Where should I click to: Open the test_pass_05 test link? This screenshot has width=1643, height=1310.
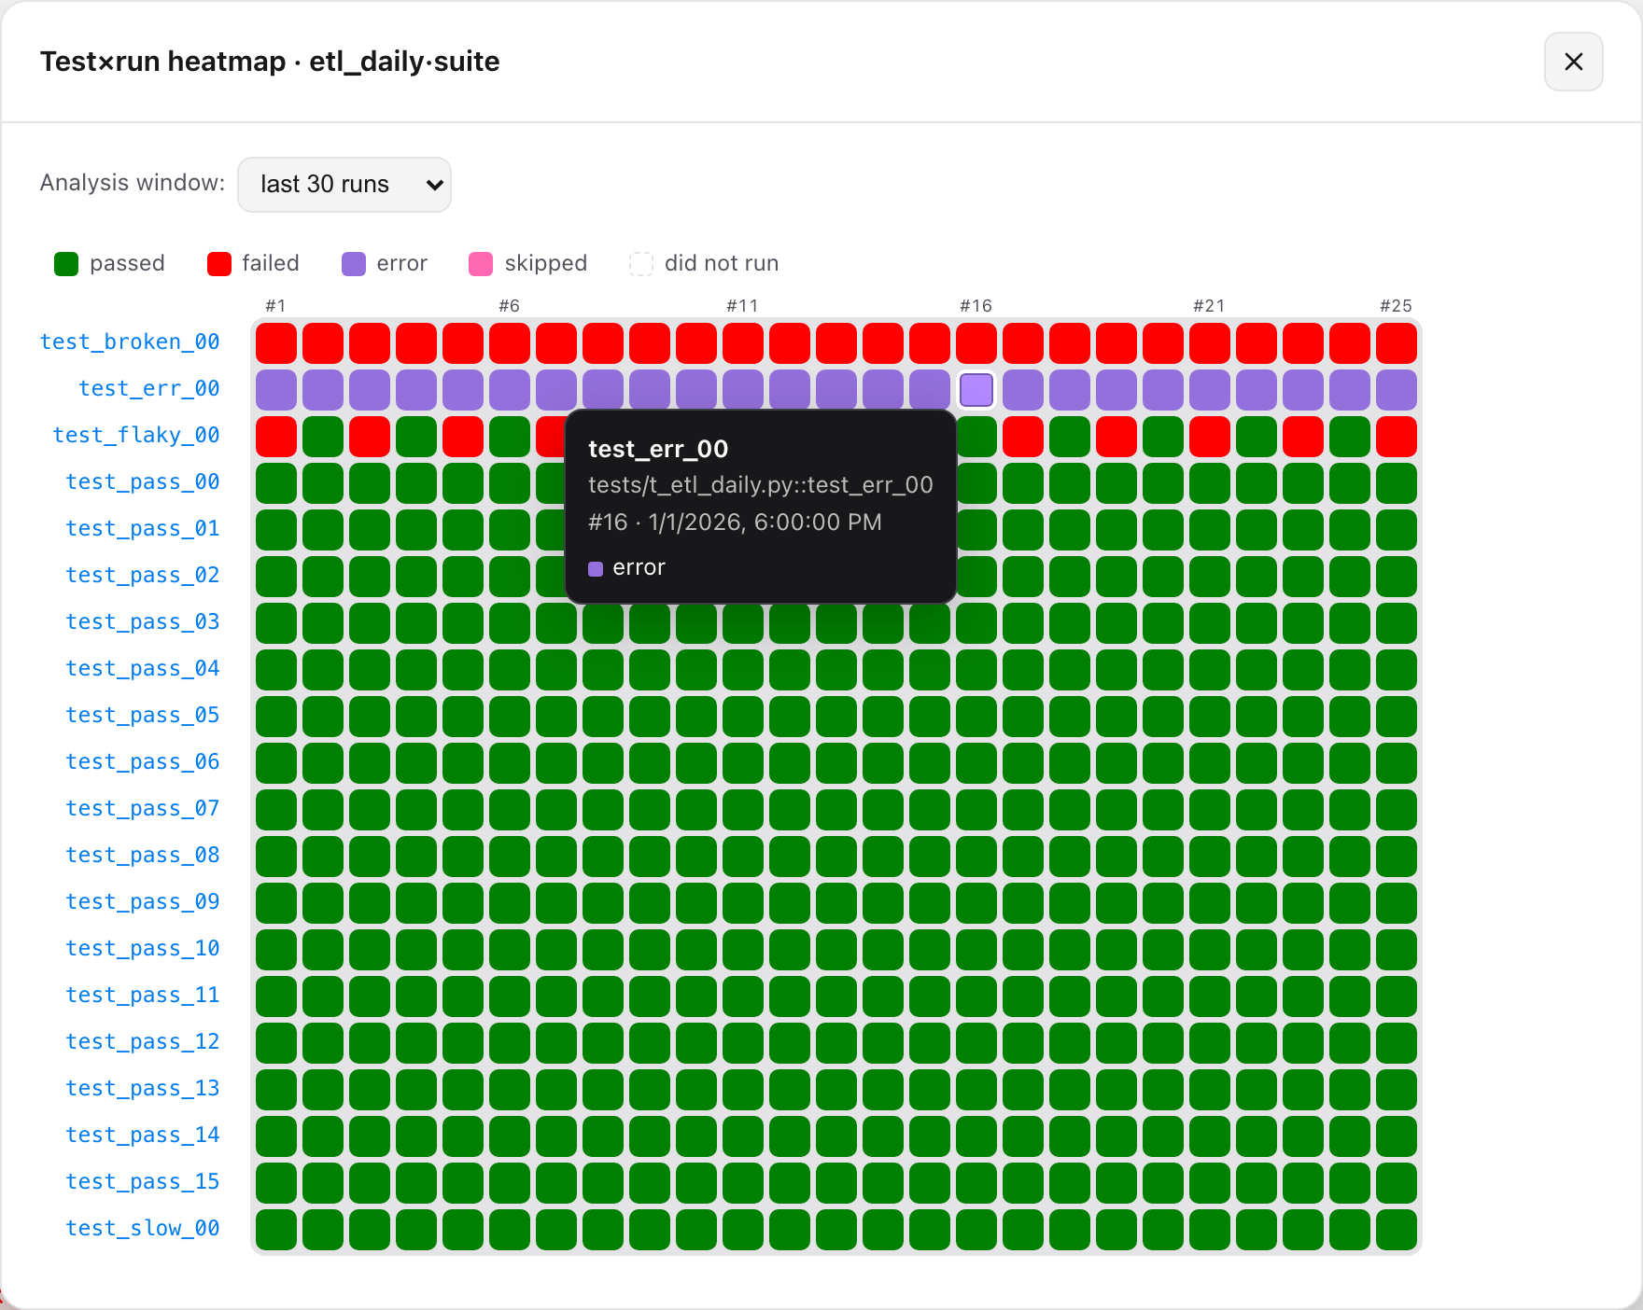tap(143, 716)
